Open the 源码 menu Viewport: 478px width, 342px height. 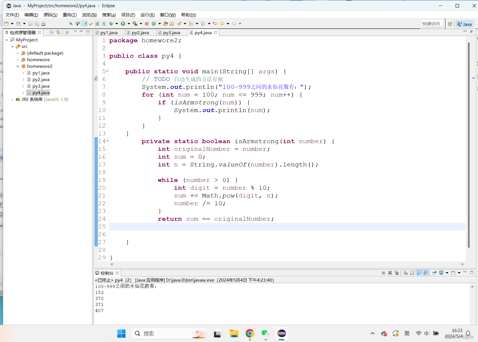tap(50, 15)
